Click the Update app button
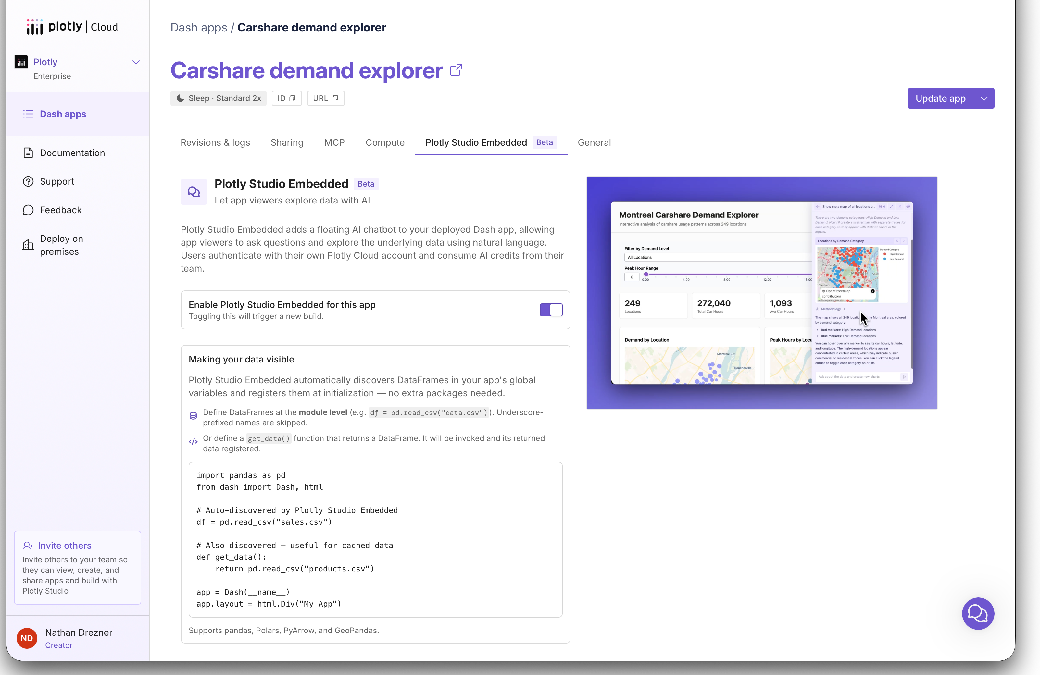 point(940,98)
